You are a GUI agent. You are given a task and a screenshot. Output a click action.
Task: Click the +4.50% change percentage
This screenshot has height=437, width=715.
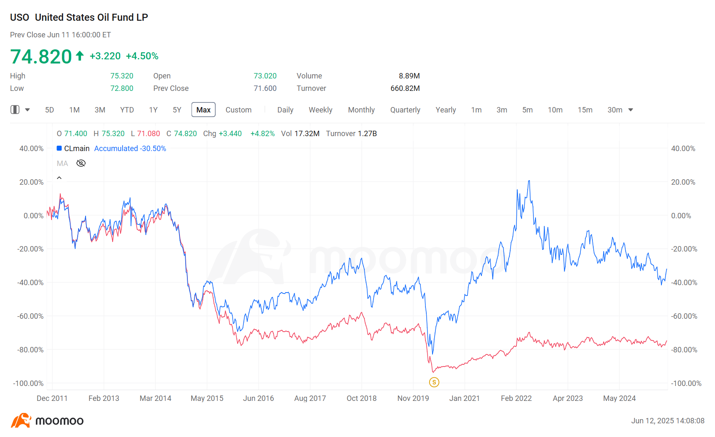coord(142,56)
